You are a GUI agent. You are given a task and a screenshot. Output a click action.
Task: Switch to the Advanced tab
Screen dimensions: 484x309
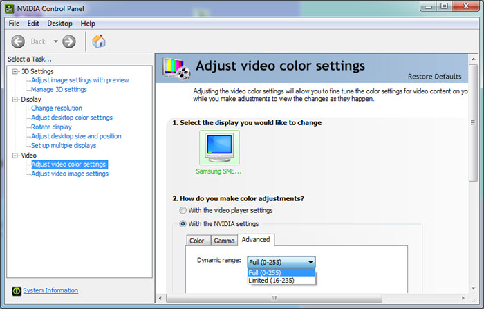click(256, 240)
